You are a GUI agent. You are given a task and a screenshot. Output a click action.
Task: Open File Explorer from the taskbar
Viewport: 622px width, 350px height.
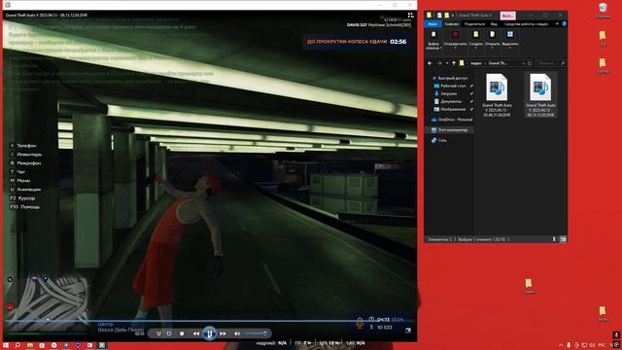[x=30, y=346]
